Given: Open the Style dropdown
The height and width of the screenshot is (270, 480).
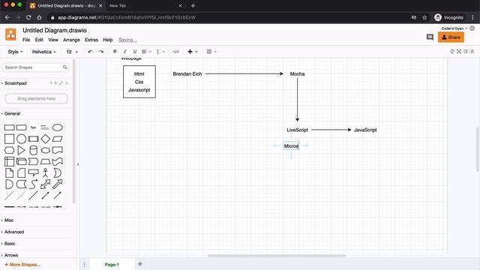Looking at the screenshot, I should coord(15,52).
